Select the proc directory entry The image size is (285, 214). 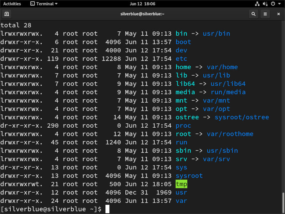tap(183, 126)
